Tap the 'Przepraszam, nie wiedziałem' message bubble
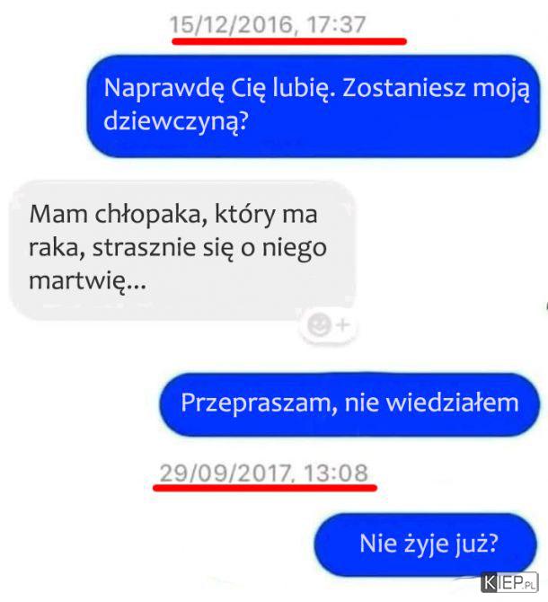This screenshot has height=602, width=548. point(349,404)
